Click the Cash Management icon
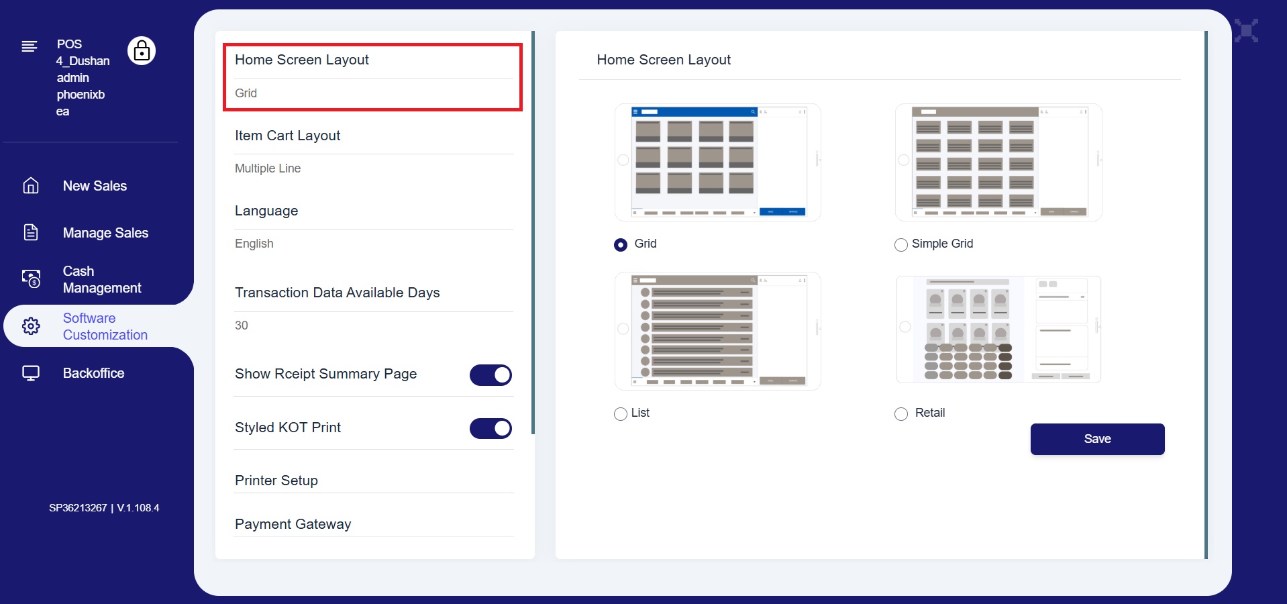Viewport: 1287px width, 604px height. [x=31, y=279]
